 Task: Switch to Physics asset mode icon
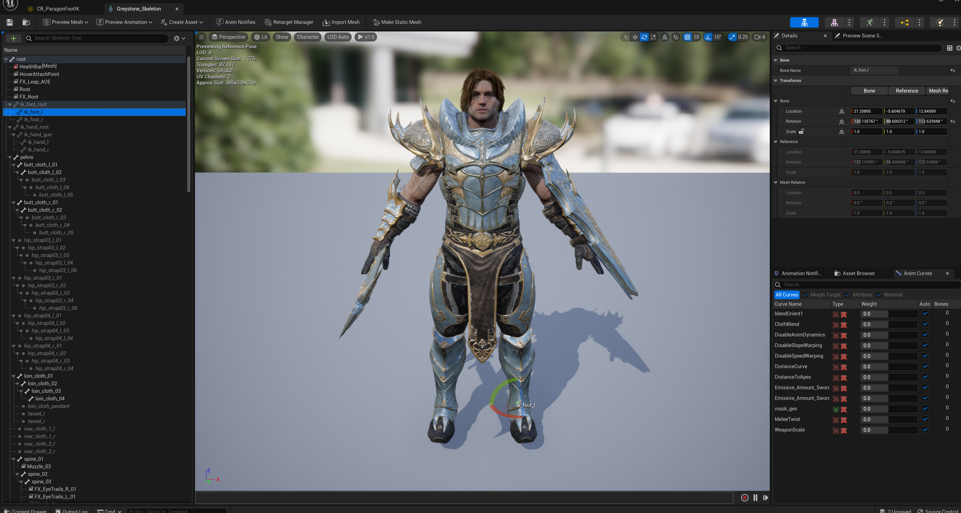[x=940, y=22]
